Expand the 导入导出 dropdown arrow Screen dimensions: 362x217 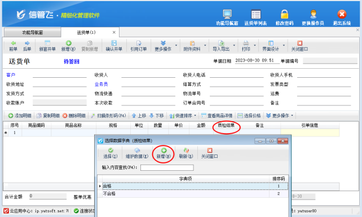click(x=234, y=46)
